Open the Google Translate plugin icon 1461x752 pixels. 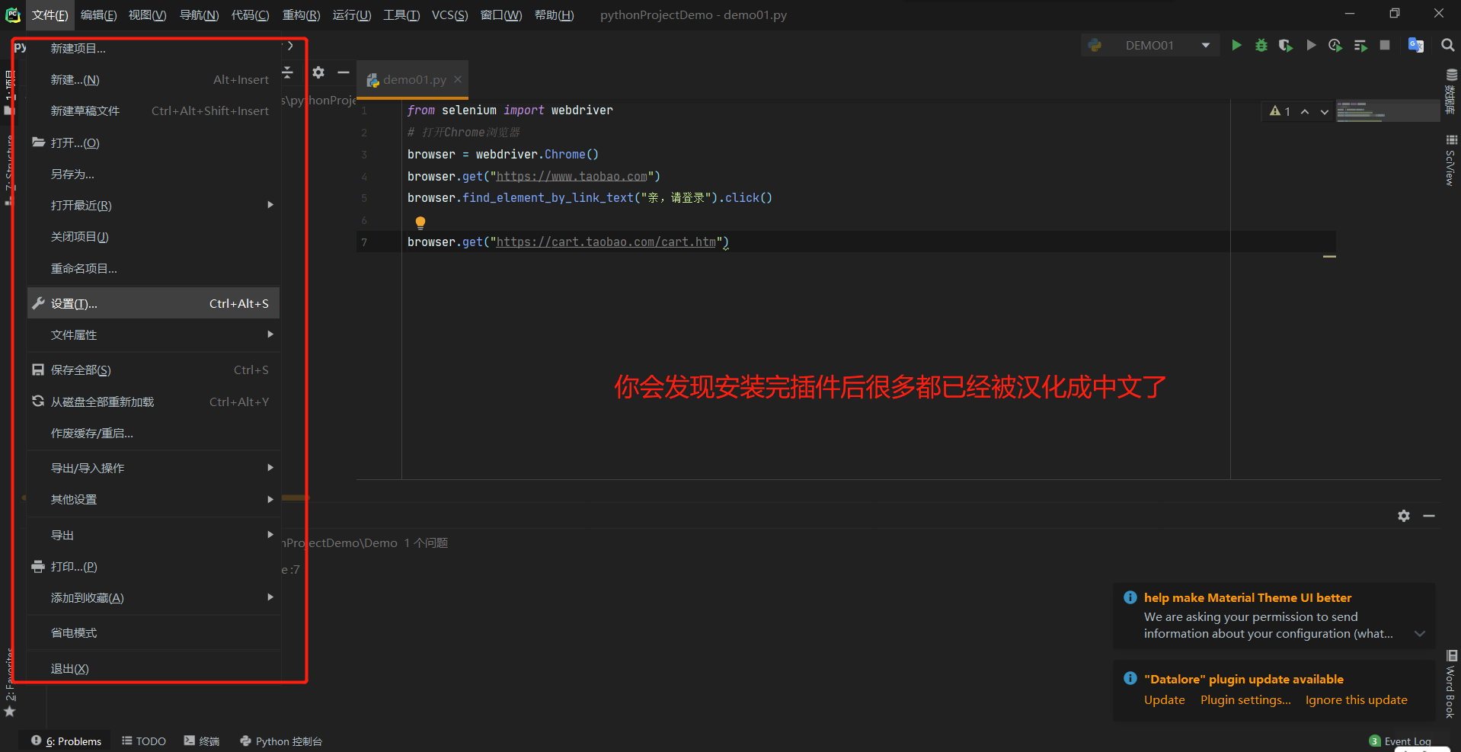click(x=1416, y=46)
